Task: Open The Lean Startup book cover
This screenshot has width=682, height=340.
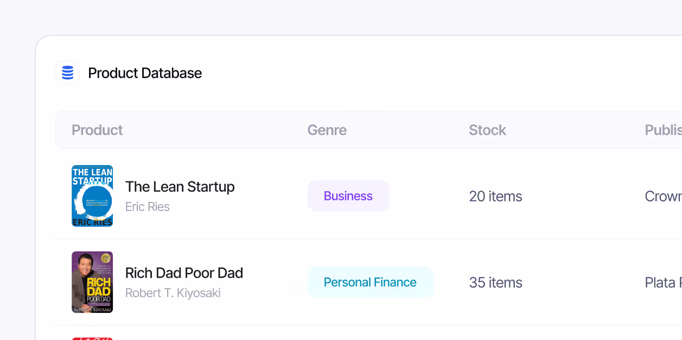Action: coord(92,196)
